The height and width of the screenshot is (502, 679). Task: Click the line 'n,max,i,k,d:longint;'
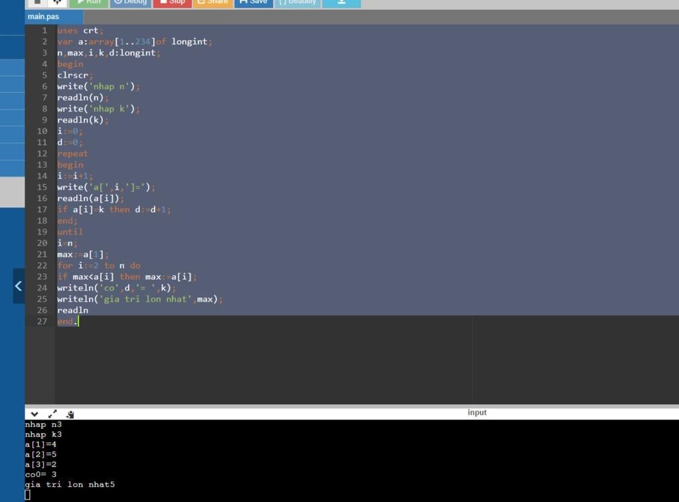109,53
